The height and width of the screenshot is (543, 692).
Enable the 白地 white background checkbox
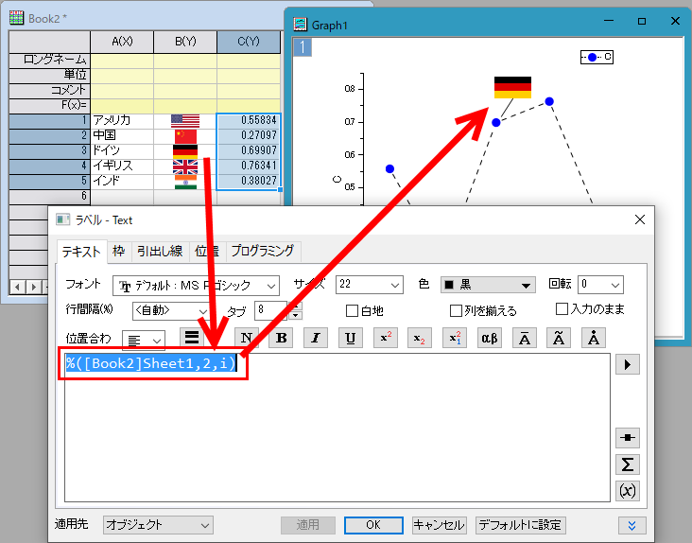point(352,311)
